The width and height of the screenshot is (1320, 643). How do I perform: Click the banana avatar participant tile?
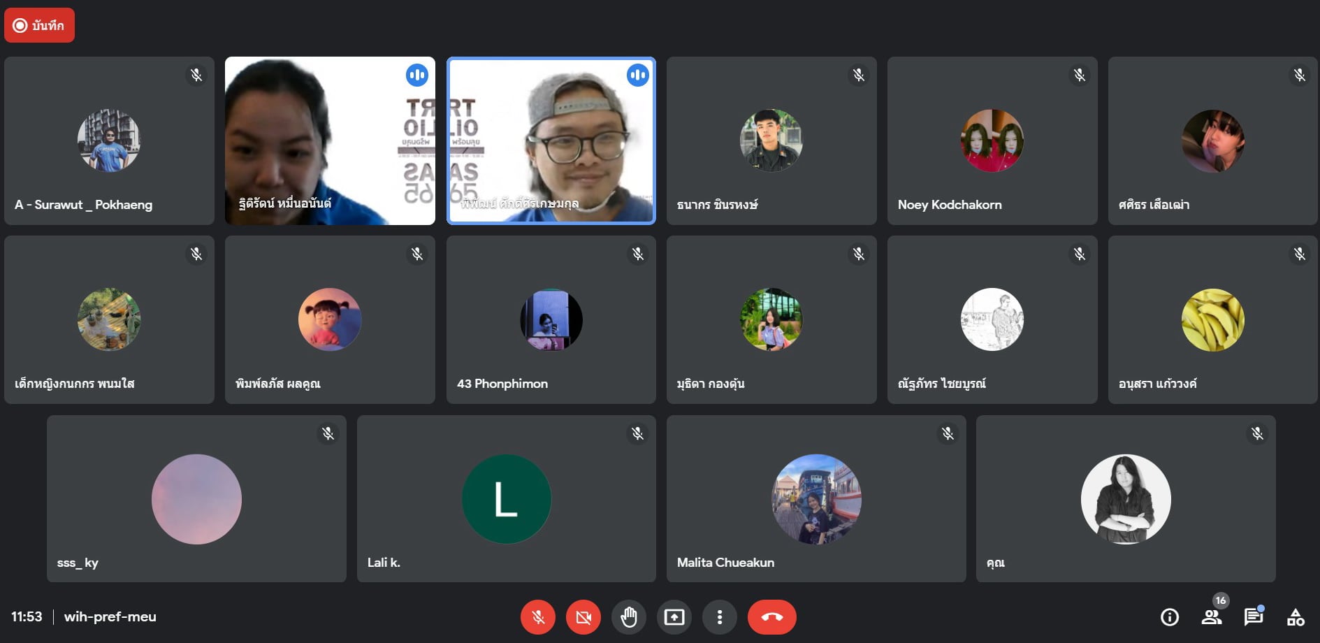(1212, 319)
